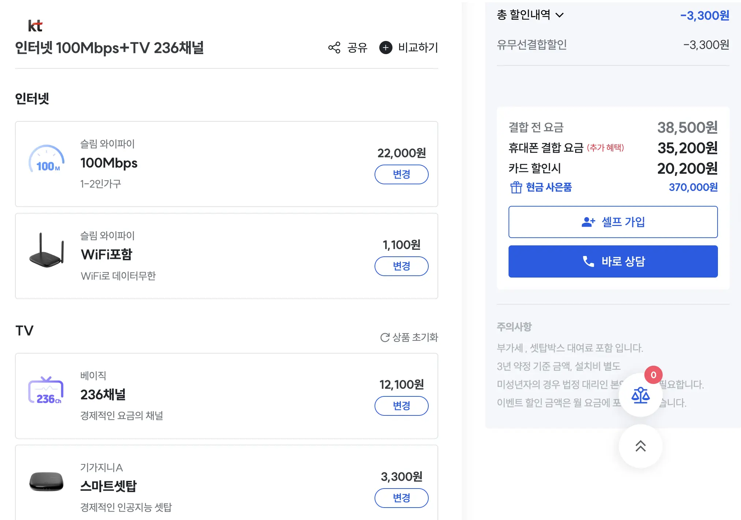Click the gift icon beside 현금 사은품
Image resolution: width=741 pixels, height=520 pixels.
click(x=516, y=187)
